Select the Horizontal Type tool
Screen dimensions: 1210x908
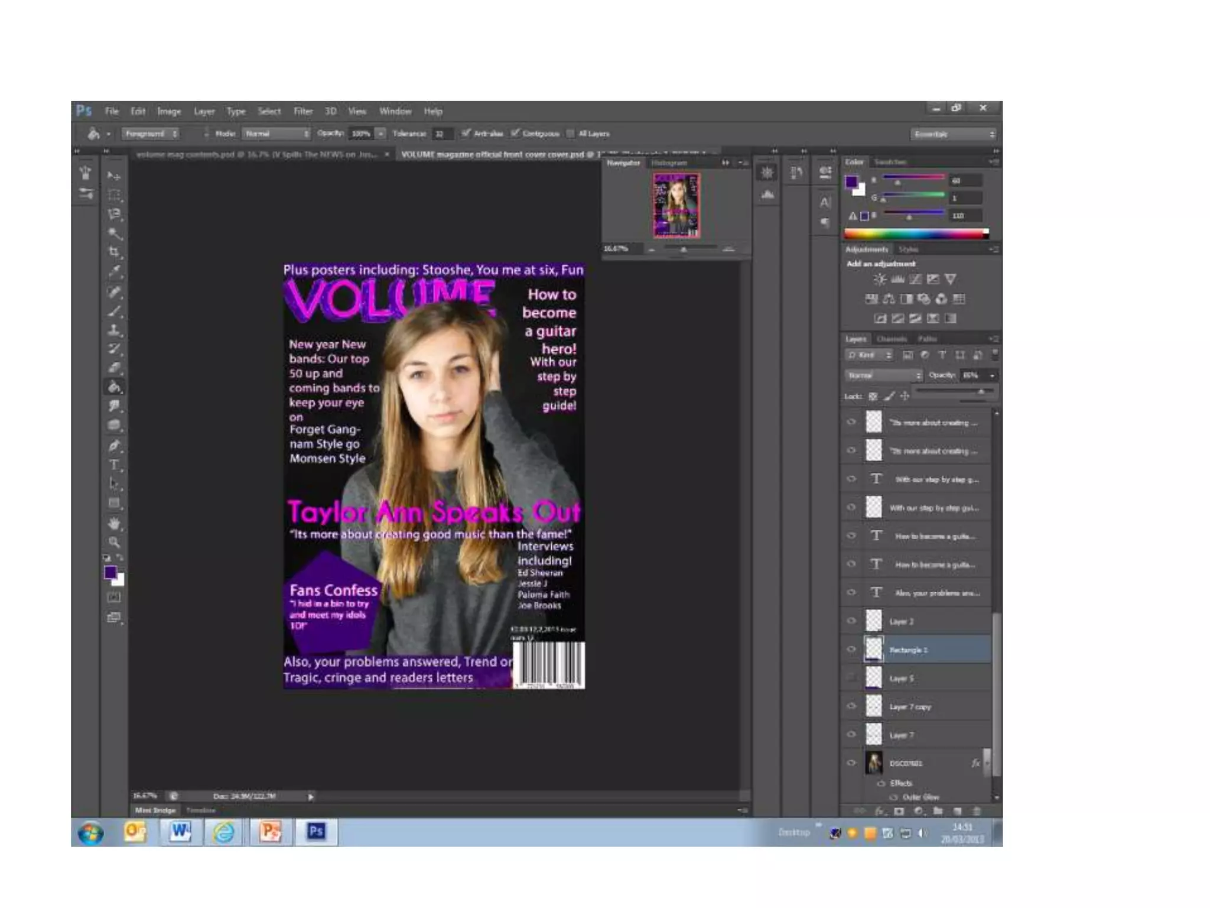114,465
